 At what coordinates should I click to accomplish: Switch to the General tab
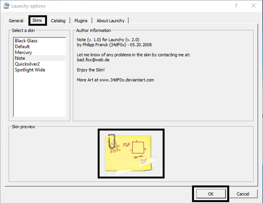click(x=16, y=21)
